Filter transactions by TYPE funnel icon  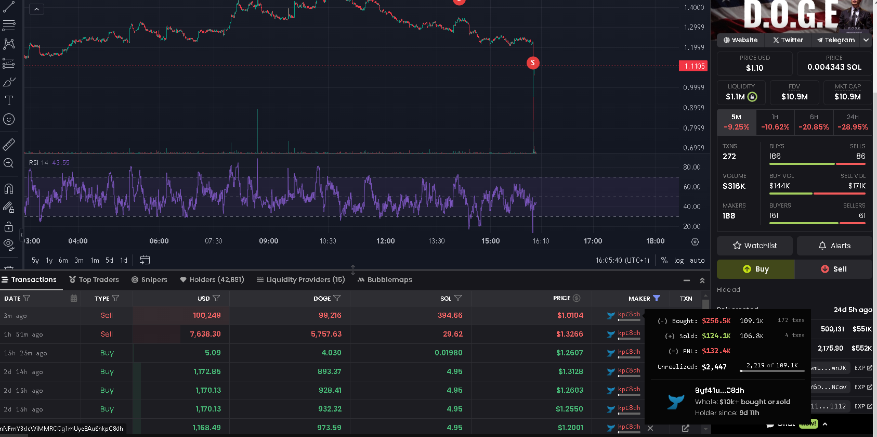(x=115, y=298)
